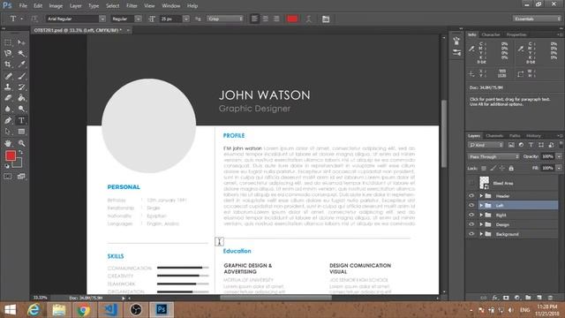Viewport: 565px width, 318px height.
Task: Select the Eraser tool
Action: tap(8, 98)
